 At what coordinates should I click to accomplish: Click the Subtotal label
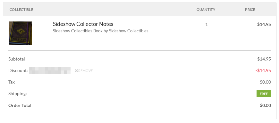click(17, 59)
